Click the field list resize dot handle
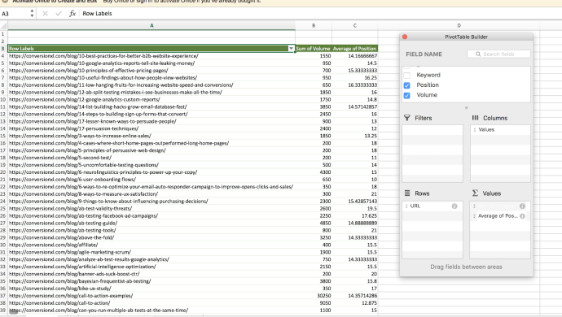Viewport: 562px width, 317px height. coord(467,107)
